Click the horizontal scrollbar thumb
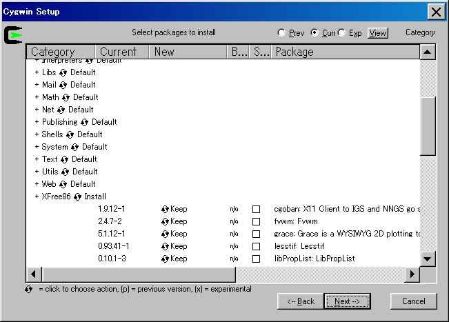This screenshot has height=322, width=449. (139, 274)
